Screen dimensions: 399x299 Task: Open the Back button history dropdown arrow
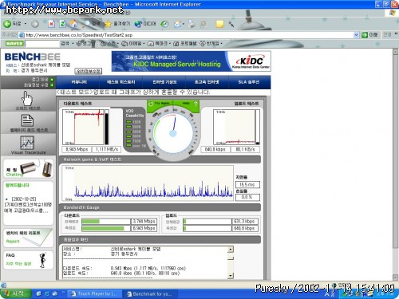[x=26, y=24]
